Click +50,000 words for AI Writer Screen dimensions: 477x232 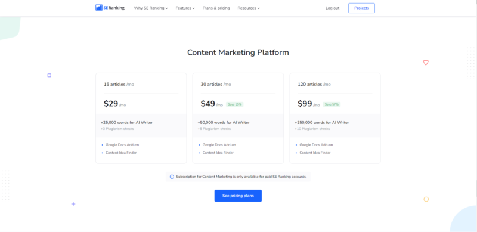(224, 122)
